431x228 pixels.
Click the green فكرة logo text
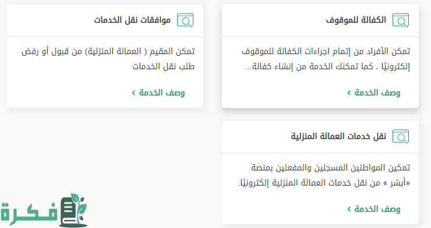coord(29,213)
